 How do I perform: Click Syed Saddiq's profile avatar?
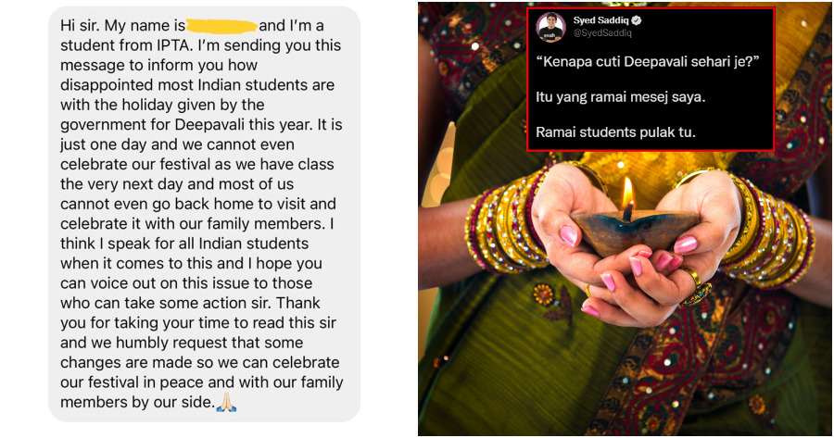point(550,27)
